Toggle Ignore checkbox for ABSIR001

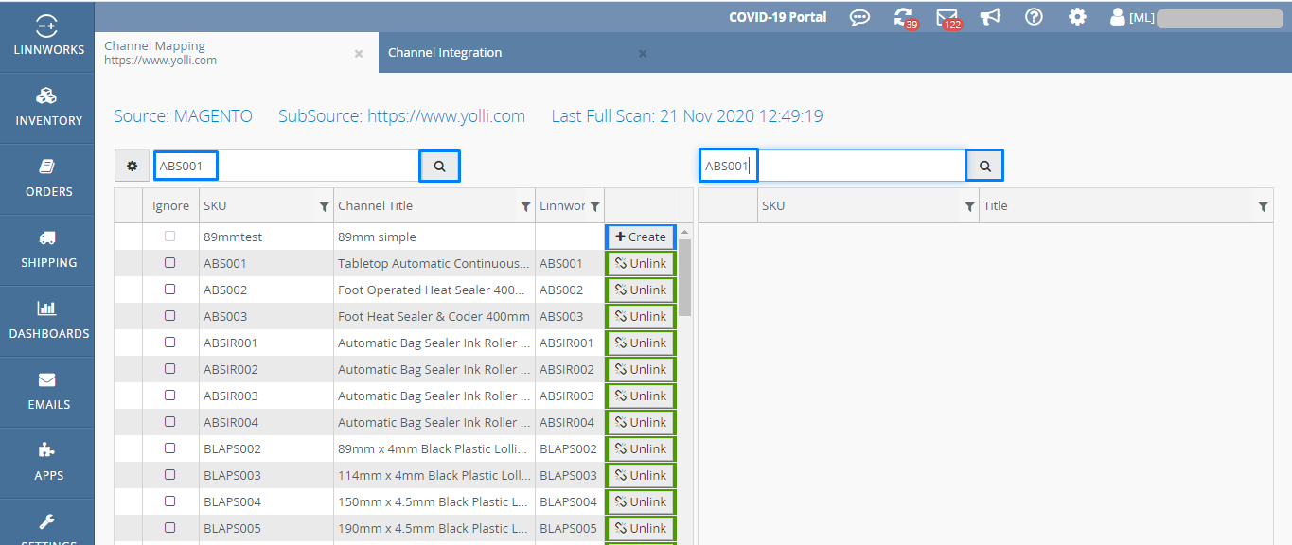coord(170,343)
